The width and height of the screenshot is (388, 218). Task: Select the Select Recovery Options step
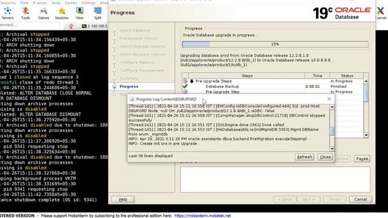coord(142,54)
